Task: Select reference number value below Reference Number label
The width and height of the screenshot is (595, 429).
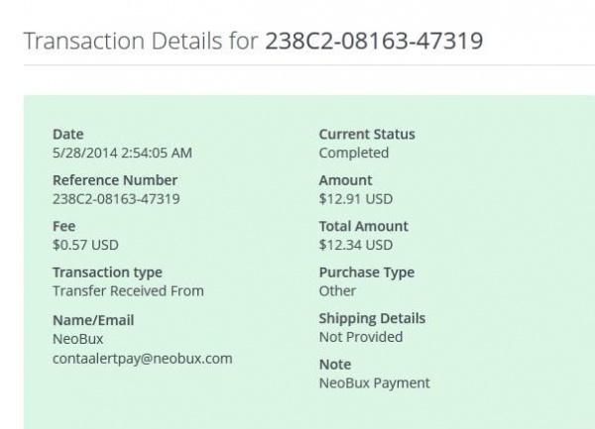Action: [115, 198]
